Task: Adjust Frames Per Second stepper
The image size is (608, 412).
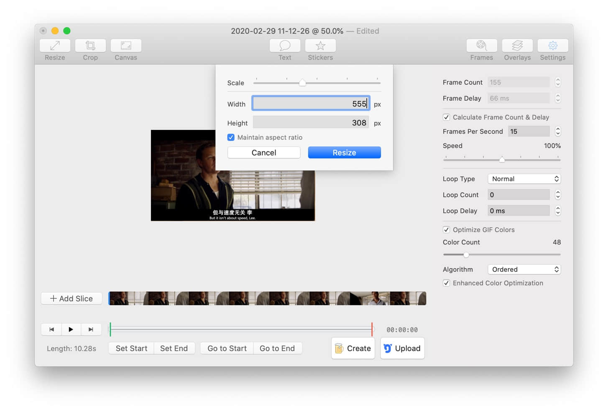Action: coord(558,132)
